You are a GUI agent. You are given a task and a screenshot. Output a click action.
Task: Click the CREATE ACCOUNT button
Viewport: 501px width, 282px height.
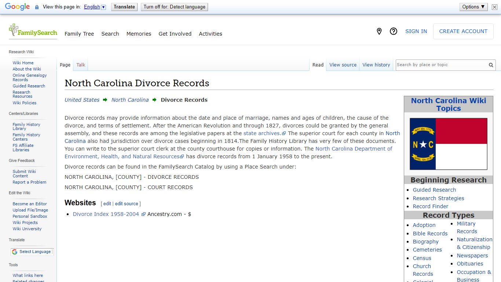tap(463, 32)
